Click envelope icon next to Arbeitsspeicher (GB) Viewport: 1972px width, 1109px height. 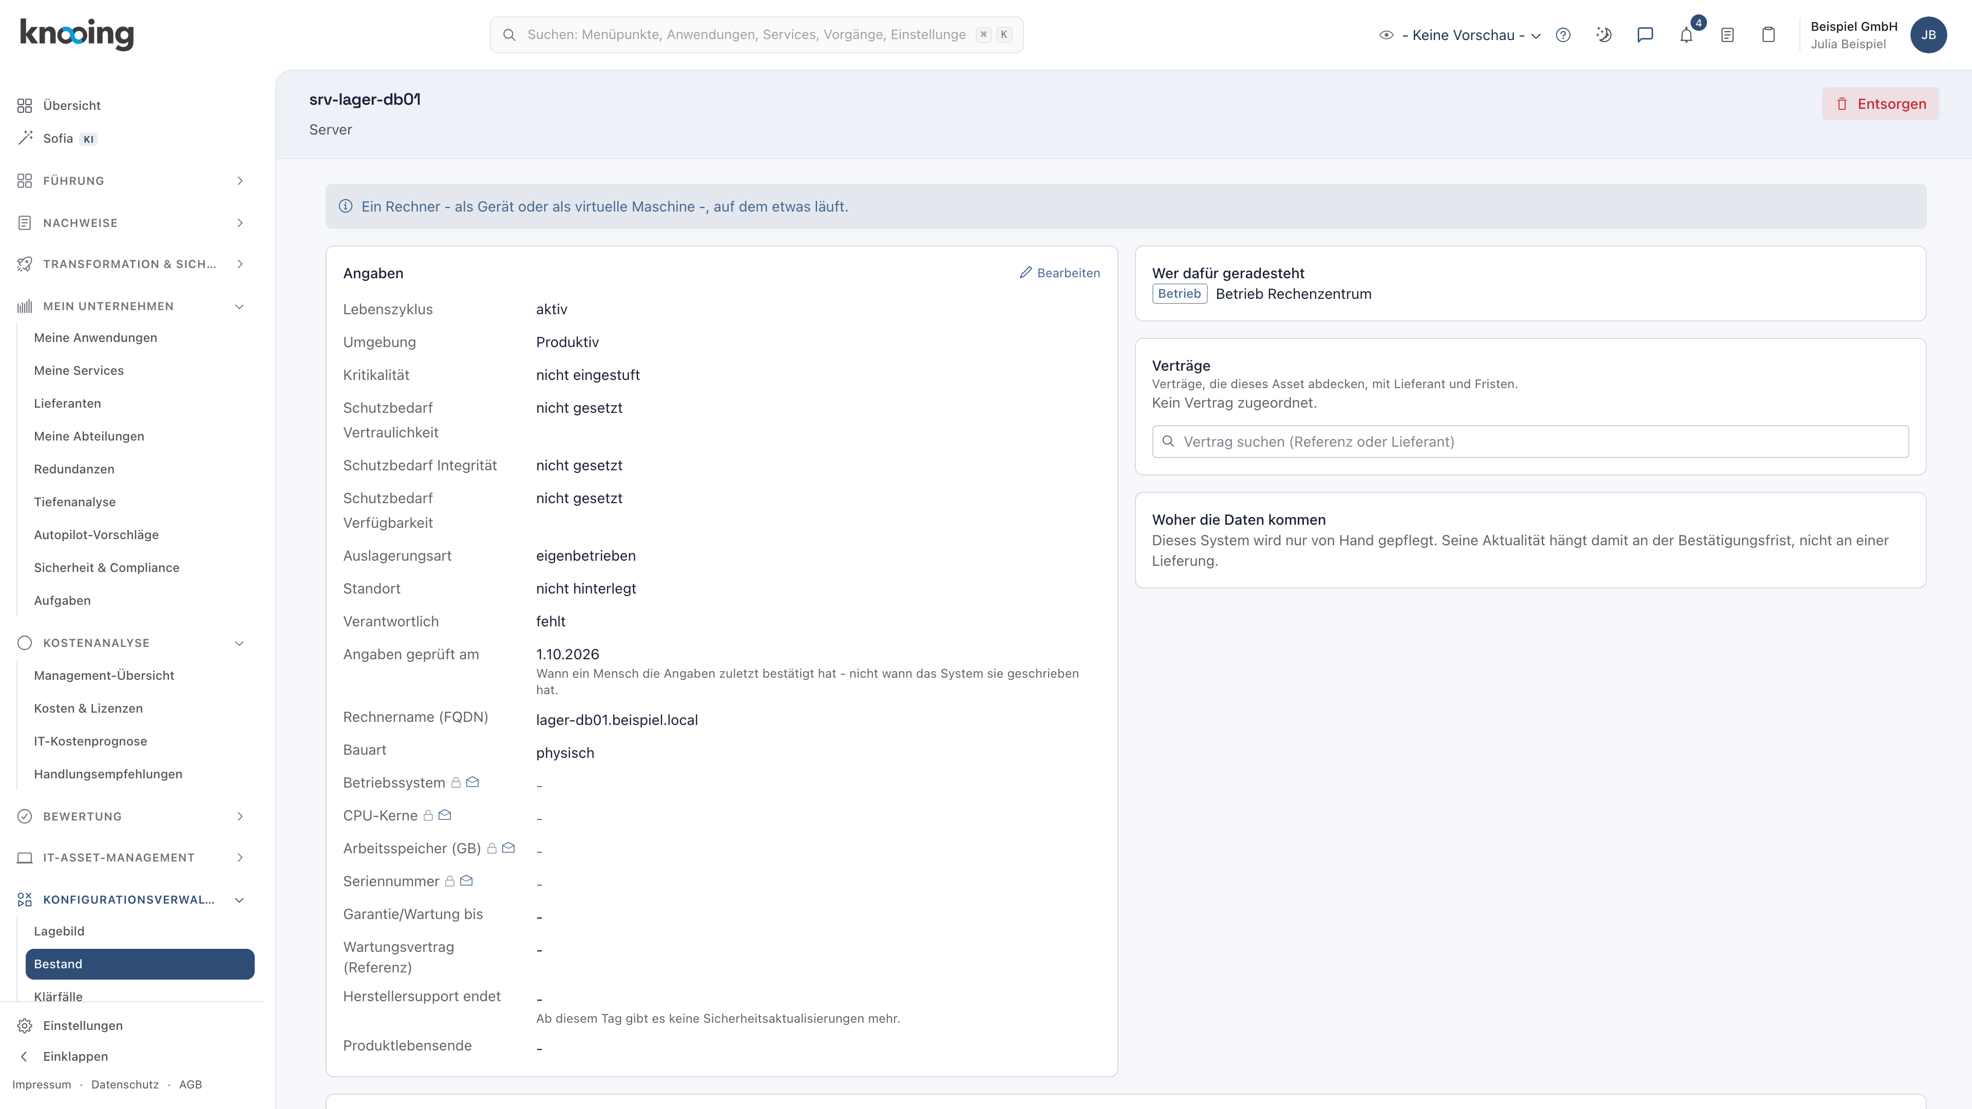508,848
